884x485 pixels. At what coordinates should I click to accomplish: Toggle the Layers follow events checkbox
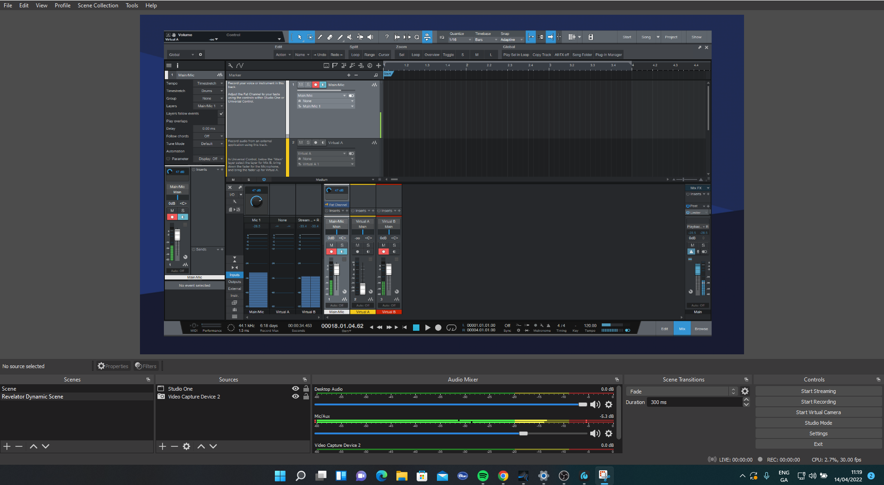pos(221,113)
